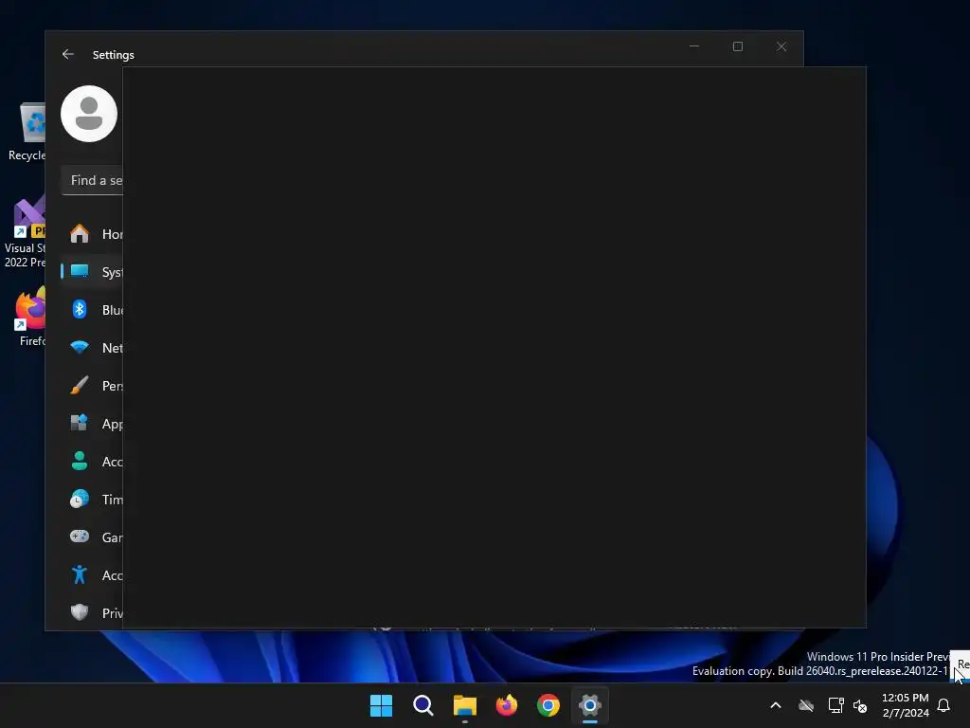
Task: Open the clock showing 12:05 PM
Action: click(905, 705)
